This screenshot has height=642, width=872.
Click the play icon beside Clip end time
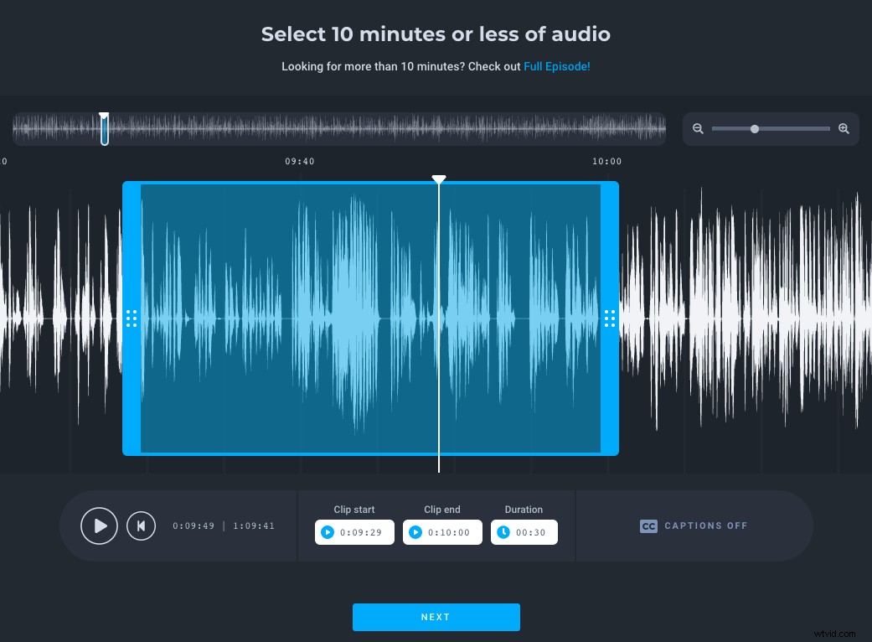(415, 532)
